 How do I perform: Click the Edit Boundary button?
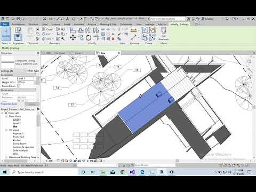tap(163, 34)
